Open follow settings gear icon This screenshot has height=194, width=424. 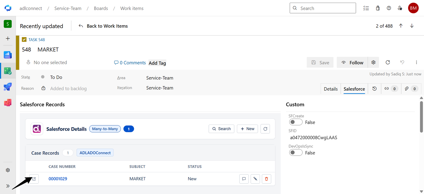373,62
